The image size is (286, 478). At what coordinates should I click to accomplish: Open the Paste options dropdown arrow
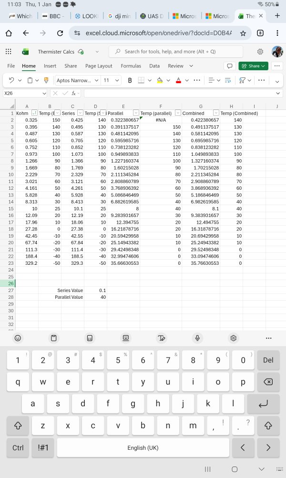click(x=37, y=80)
